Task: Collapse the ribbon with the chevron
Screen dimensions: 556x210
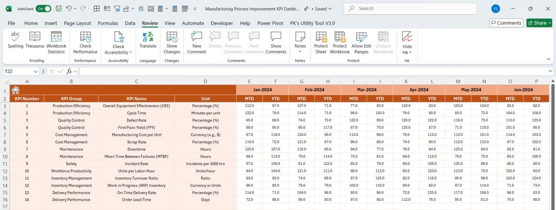Action: point(548,59)
